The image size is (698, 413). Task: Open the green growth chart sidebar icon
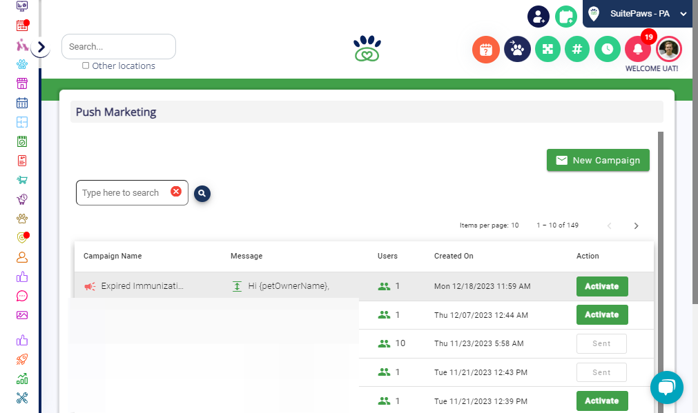(x=22, y=379)
